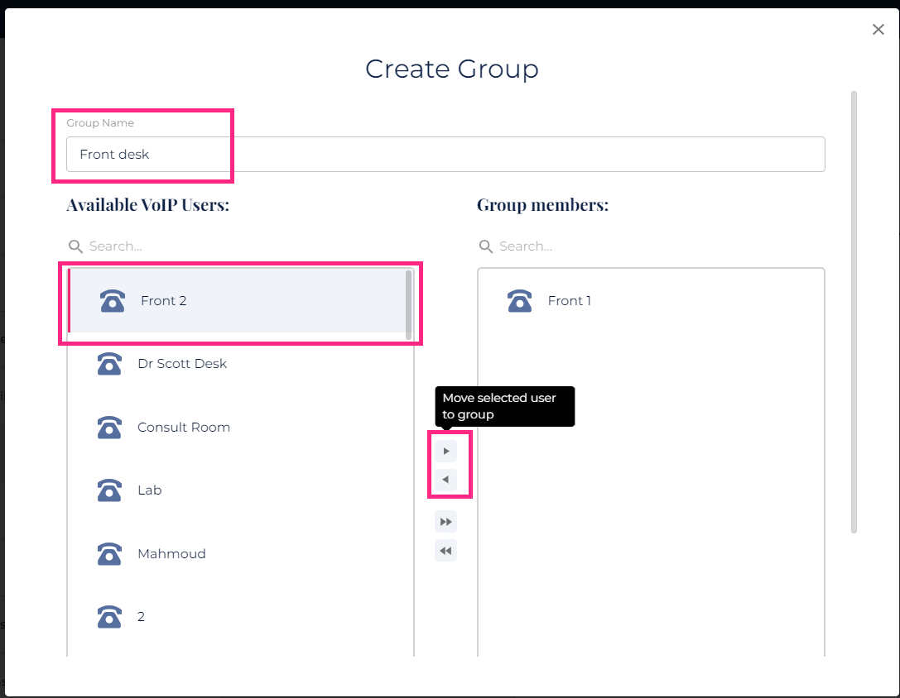Screen dimensions: 900x698
Task: Click the Group Name text field
Action: point(445,155)
